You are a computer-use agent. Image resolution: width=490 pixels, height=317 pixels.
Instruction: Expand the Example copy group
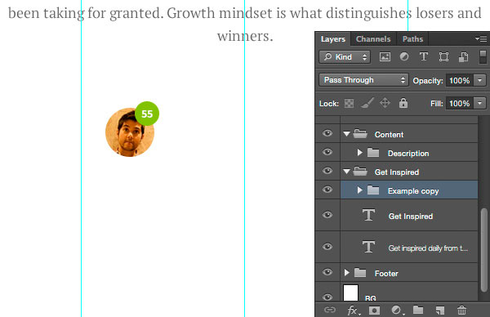(359, 190)
